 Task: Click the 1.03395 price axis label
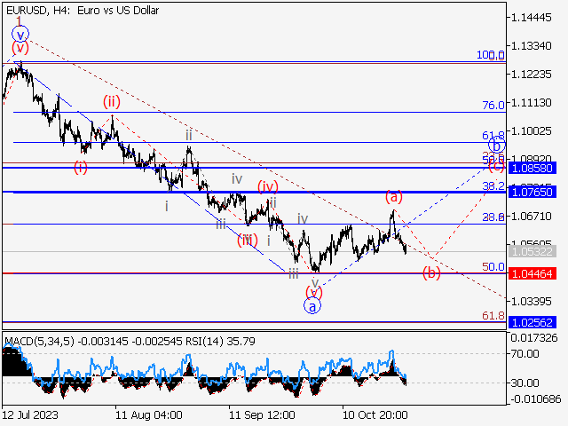532,302
